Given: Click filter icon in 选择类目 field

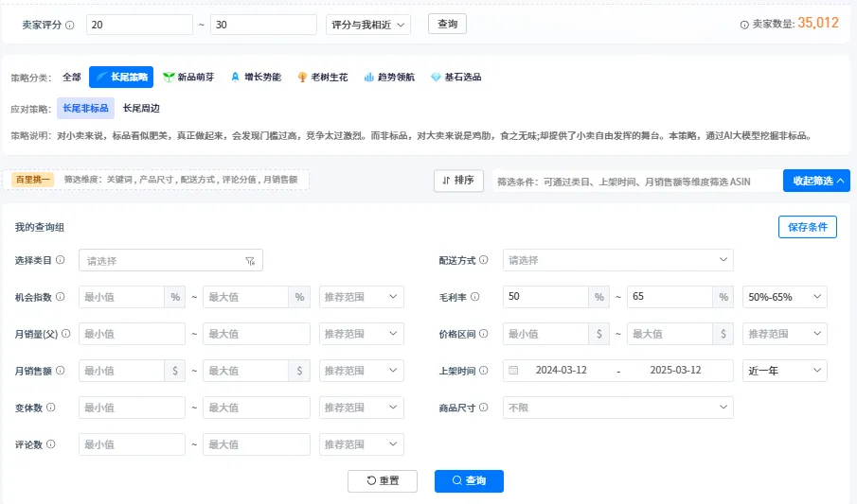Looking at the screenshot, I should (250, 261).
